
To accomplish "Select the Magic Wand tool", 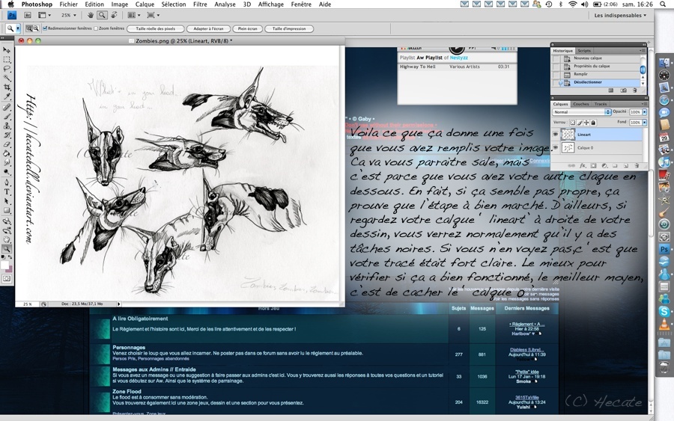I will [x=7, y=78].
